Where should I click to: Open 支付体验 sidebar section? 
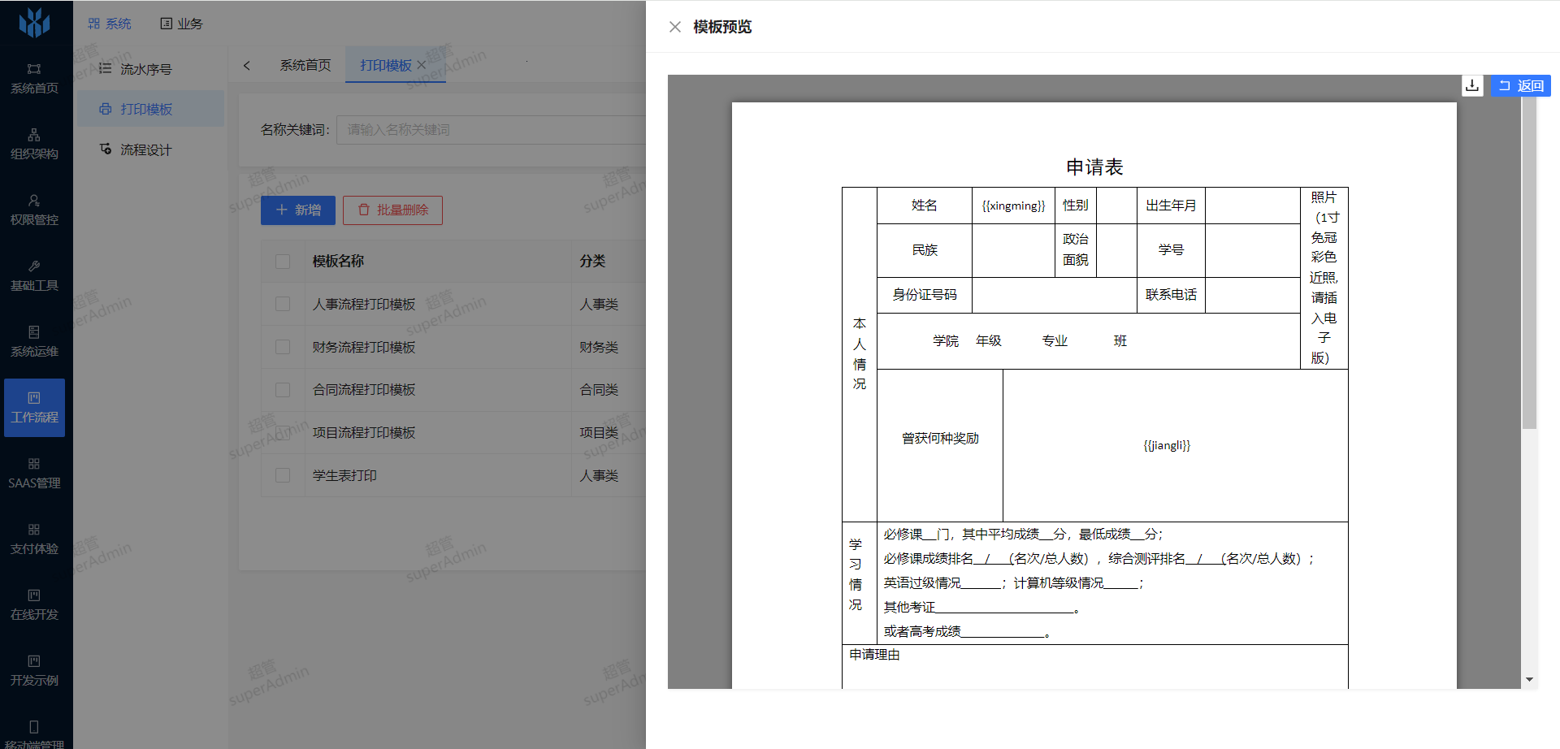point(34,539)
